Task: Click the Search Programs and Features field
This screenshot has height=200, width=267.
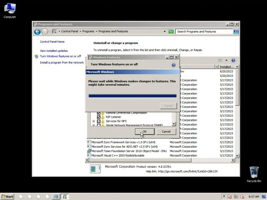Action: (204, 32)
